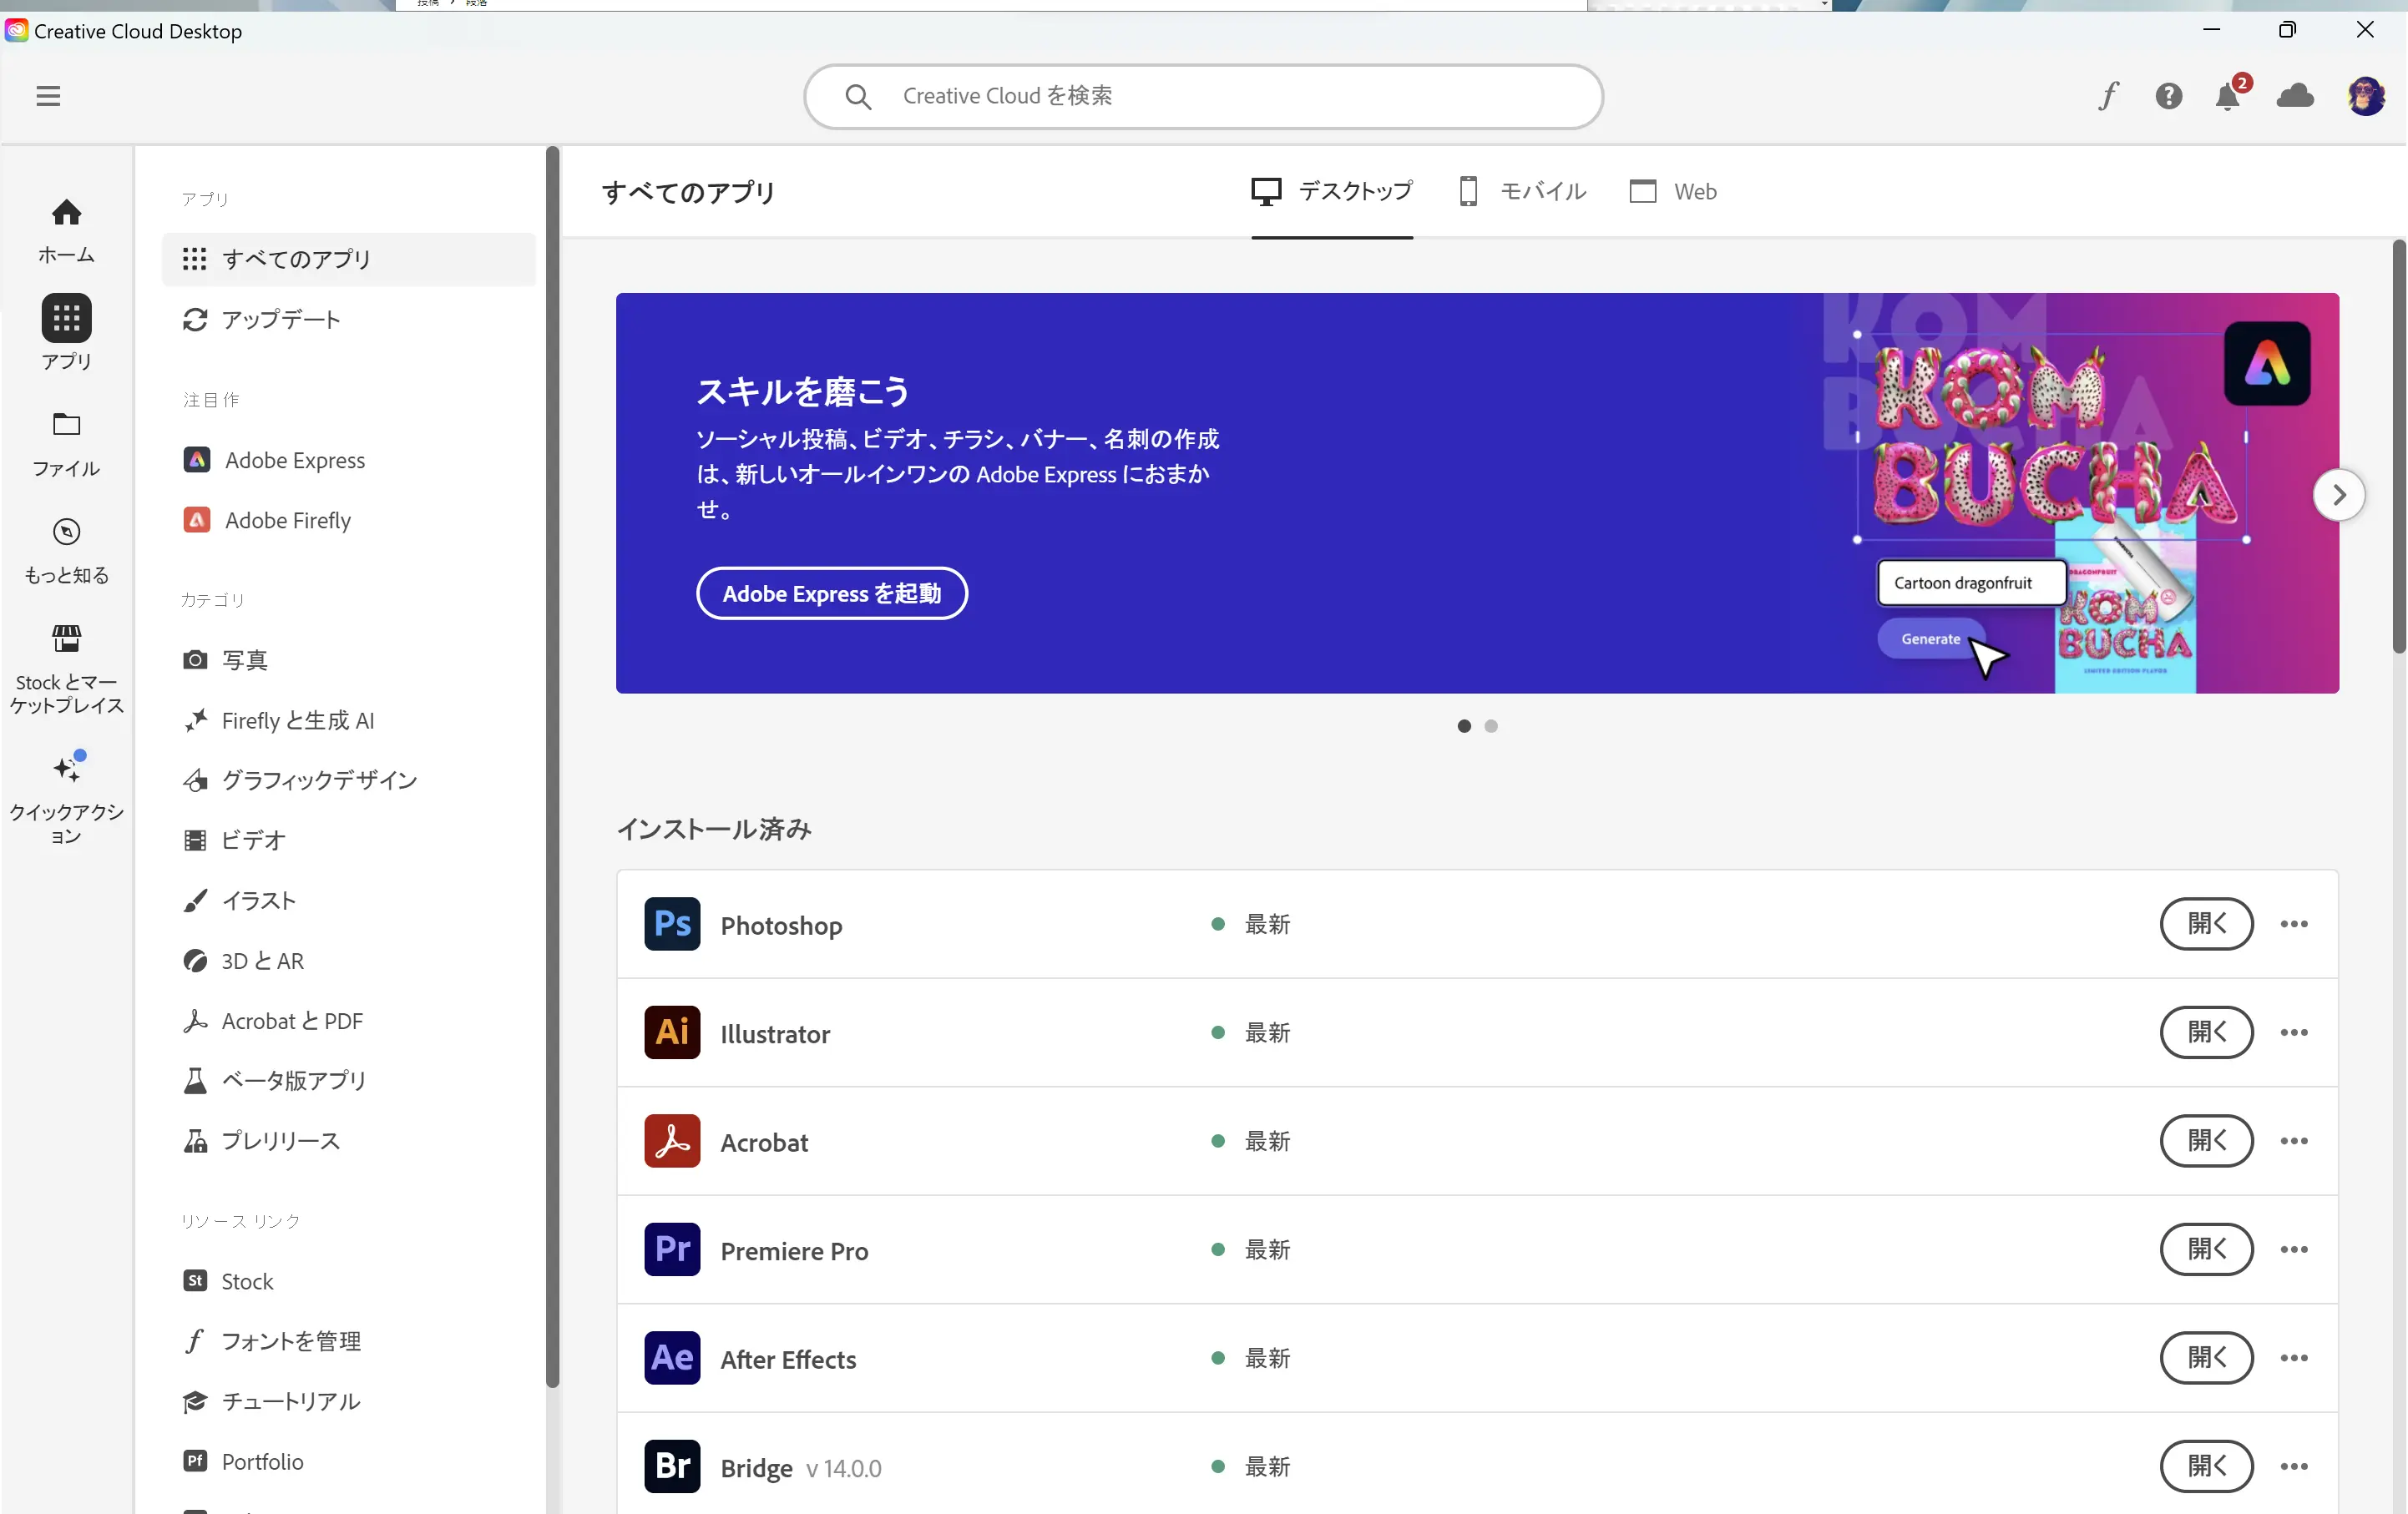
Task: Click the Adobe Express logo on the banner
Action: (2267, 364)
